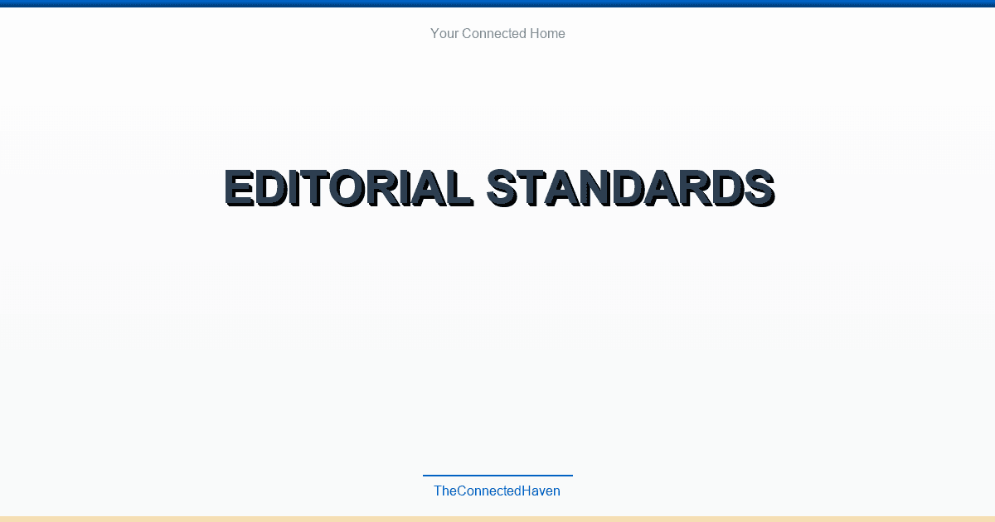Click the 'Your Connected Home' tagline
The width and height of the screenshot is (995, 522).
(x=498, y=34)
